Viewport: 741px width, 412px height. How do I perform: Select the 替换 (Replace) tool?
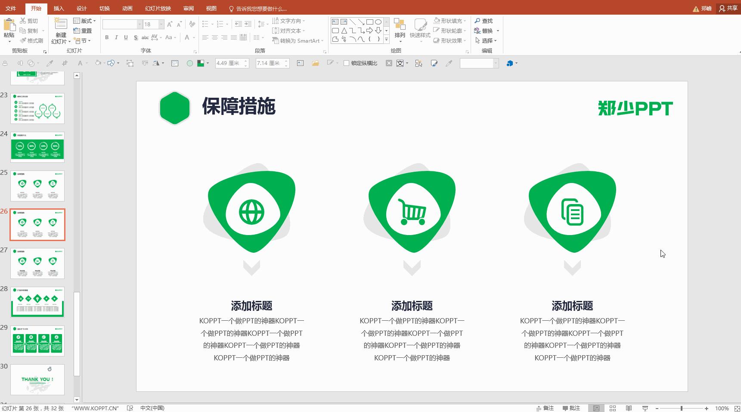[485, 31]
